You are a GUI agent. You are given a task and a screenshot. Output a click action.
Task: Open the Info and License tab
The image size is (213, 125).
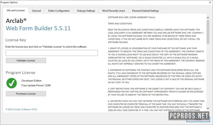[x=16, y=10]
